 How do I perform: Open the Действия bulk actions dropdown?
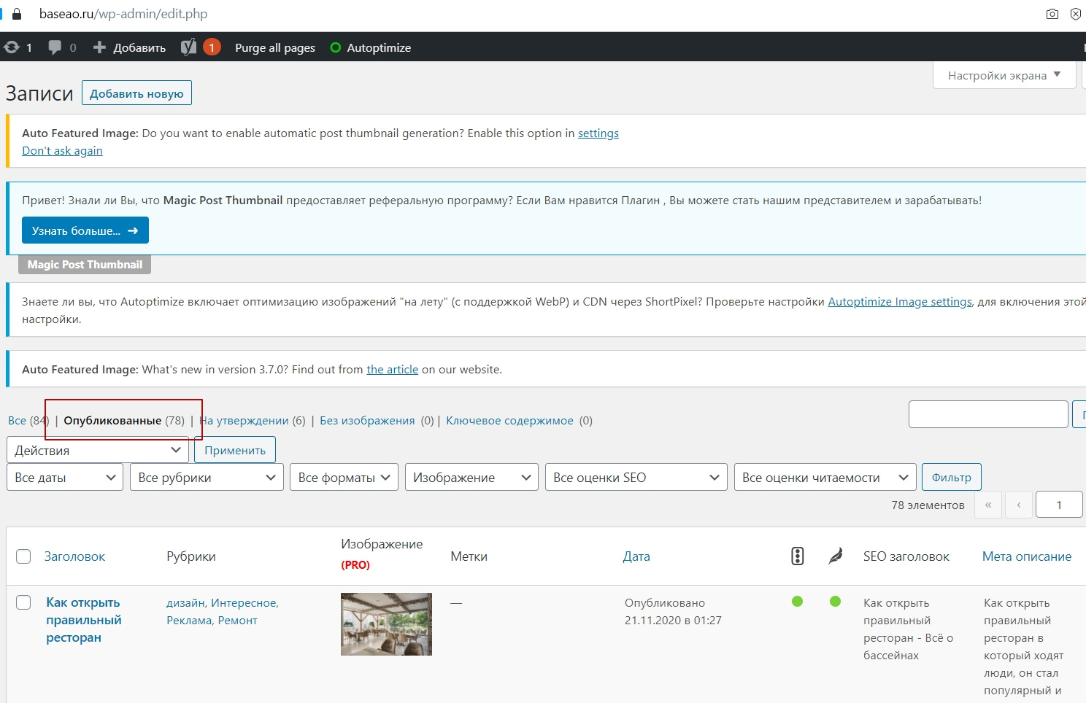click(x=98, y=450)
